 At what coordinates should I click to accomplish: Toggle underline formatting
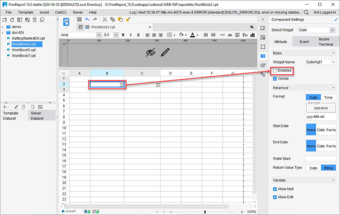(138, 35)
